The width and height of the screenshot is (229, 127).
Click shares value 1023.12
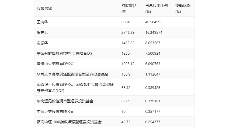tap(128, 64)
